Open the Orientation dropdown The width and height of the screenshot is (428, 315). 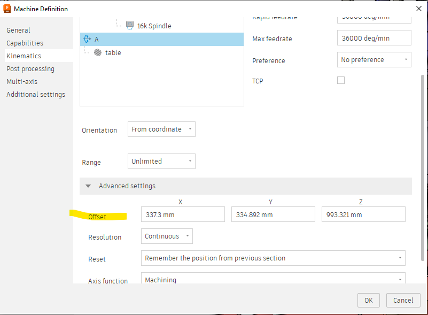(161, 129)
